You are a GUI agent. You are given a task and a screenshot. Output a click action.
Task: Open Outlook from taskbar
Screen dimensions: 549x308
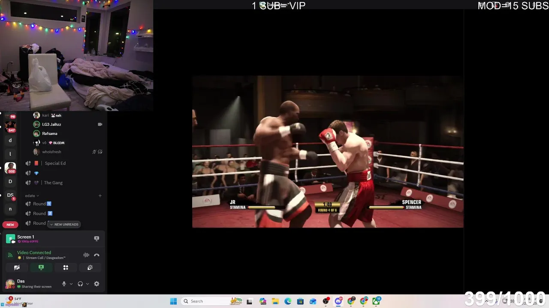point(313,301)
